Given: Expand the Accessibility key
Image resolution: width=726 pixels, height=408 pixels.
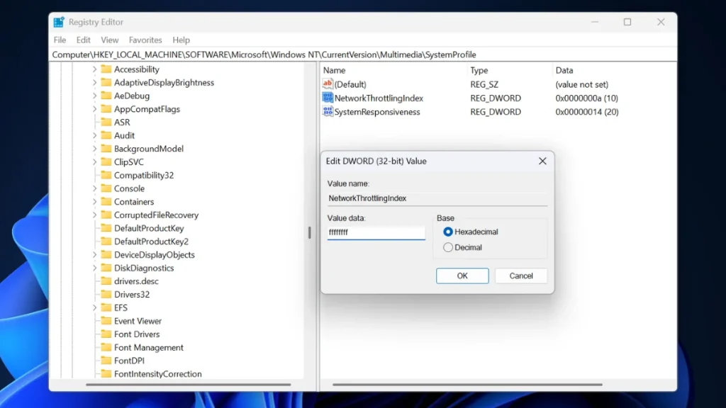Looking at the screenshot, I should pos(94,69).
